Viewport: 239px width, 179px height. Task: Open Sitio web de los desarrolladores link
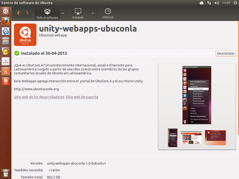[39, 97]
